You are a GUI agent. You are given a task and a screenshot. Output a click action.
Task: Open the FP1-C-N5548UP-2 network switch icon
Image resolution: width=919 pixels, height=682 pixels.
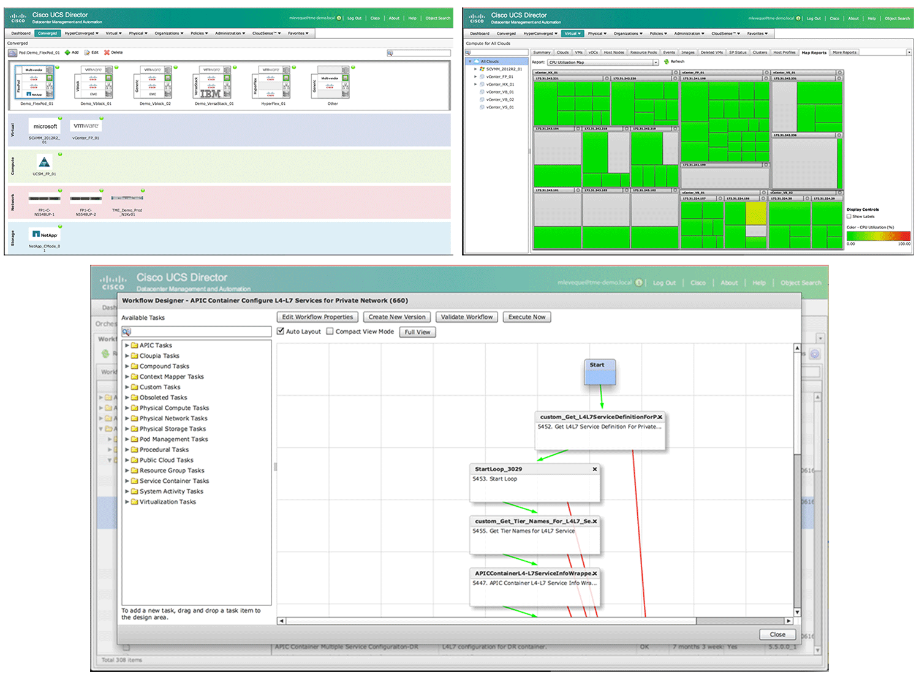pyautogui.click(x=86, y=199)
